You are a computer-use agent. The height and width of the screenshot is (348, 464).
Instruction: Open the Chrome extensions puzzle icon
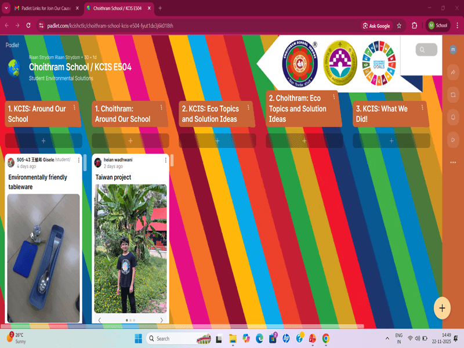point(414,26)
